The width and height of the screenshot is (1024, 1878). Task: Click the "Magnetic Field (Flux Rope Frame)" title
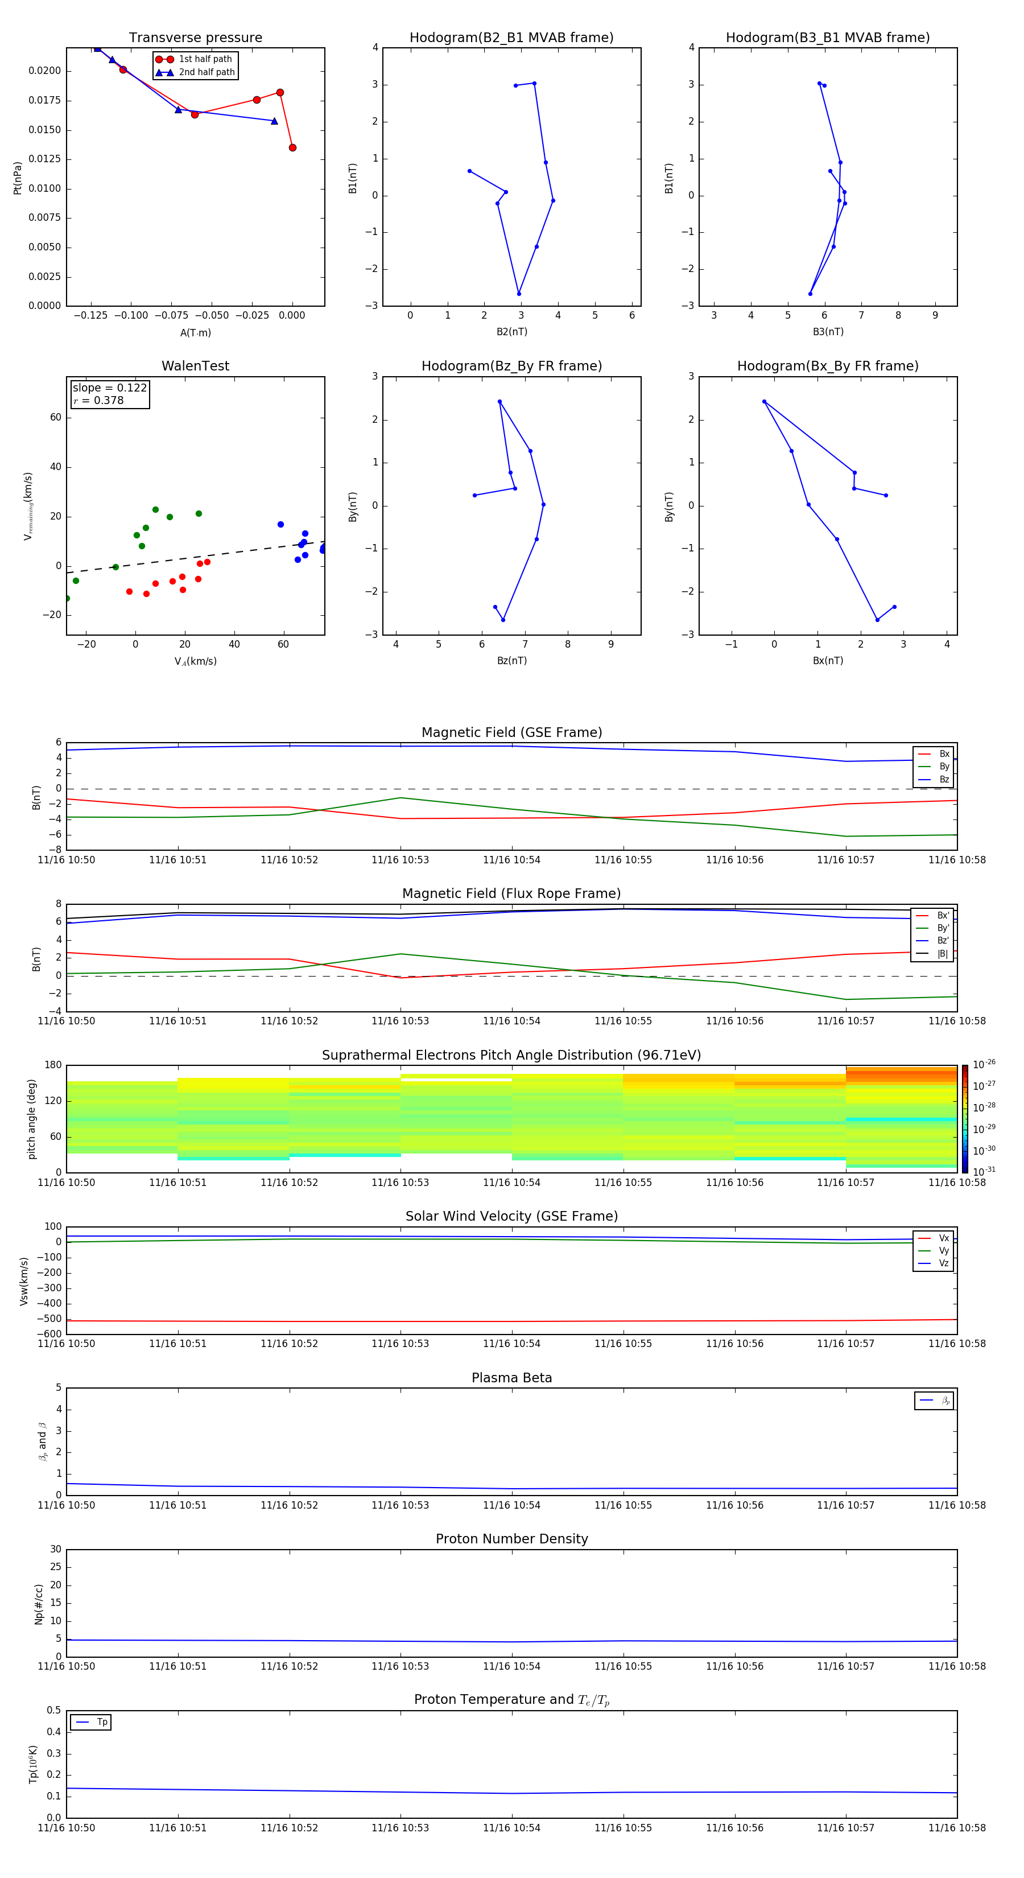(511, 894)
